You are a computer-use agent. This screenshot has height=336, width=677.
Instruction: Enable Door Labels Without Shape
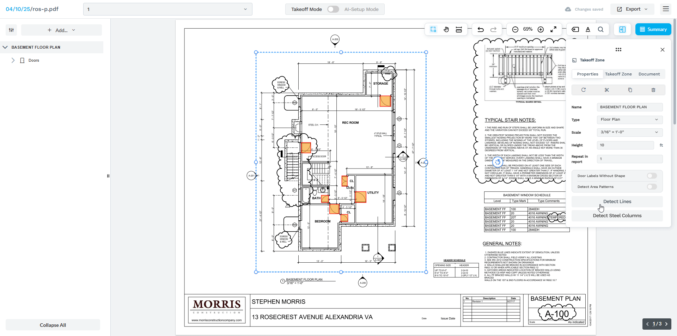pos(652,176)
